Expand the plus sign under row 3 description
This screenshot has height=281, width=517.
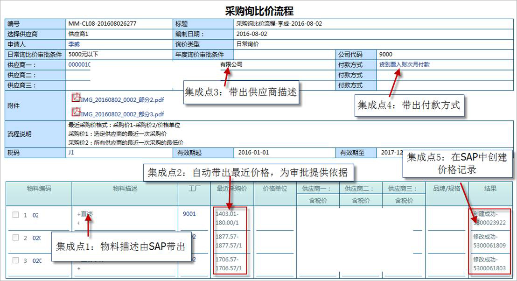(79, 269)
